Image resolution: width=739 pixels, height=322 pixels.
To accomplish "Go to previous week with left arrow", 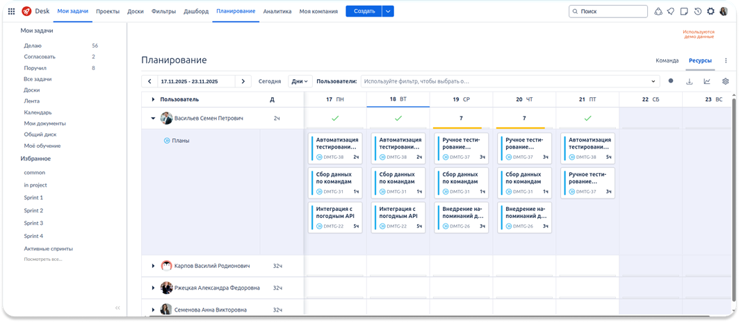I will pyautogui.click(x=150, y=81).
